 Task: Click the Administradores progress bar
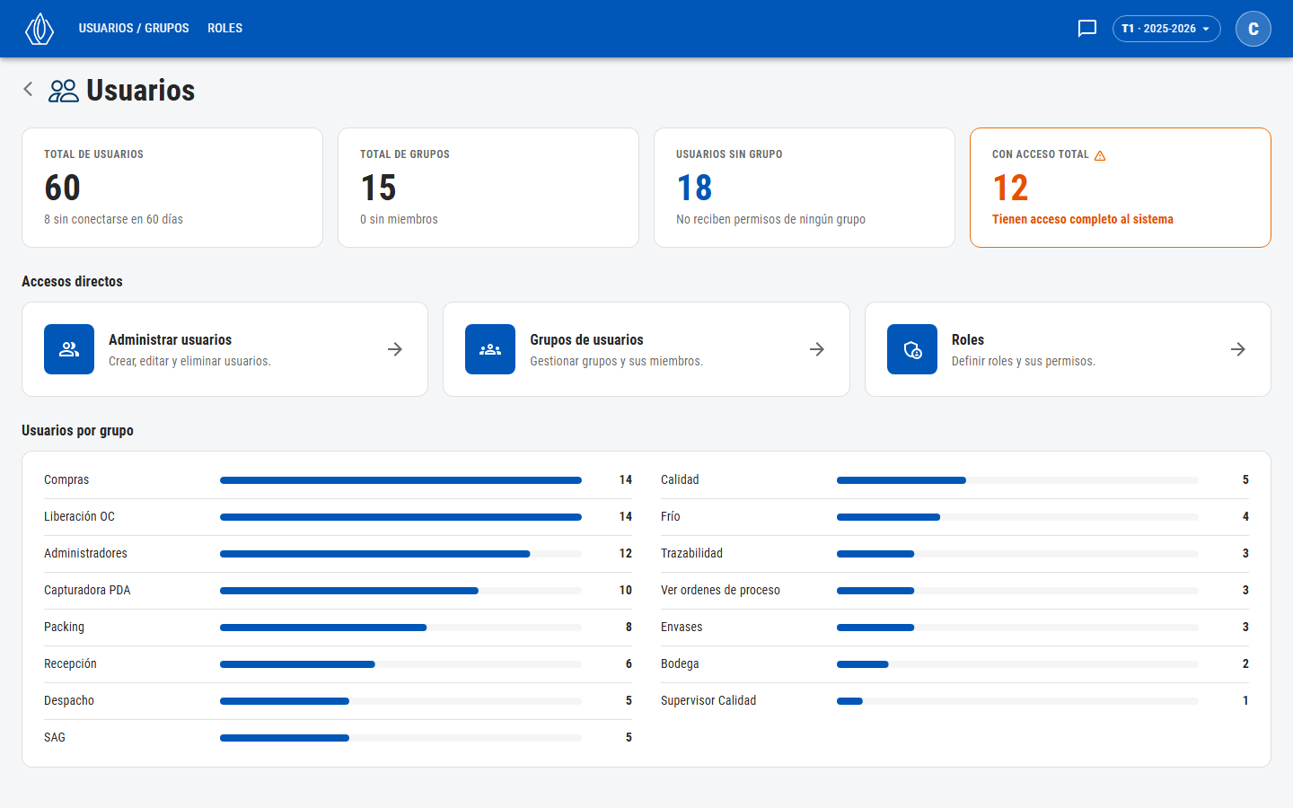(400, 554)
